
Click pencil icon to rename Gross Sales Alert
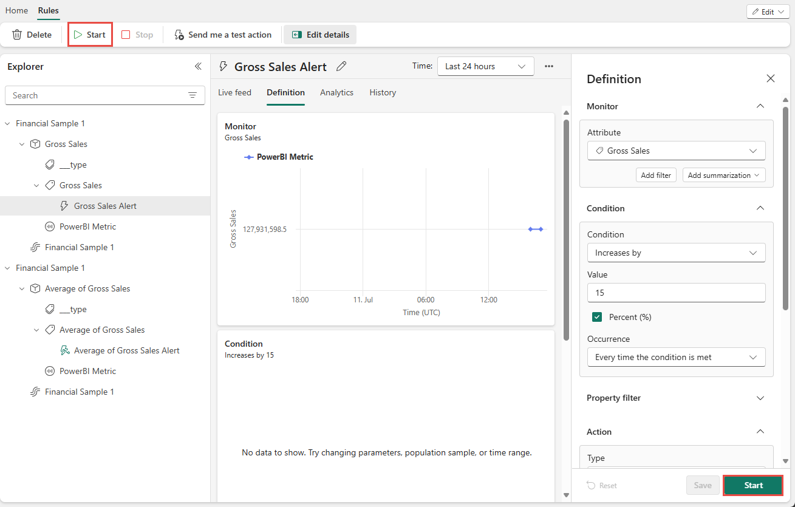[341, 66]
